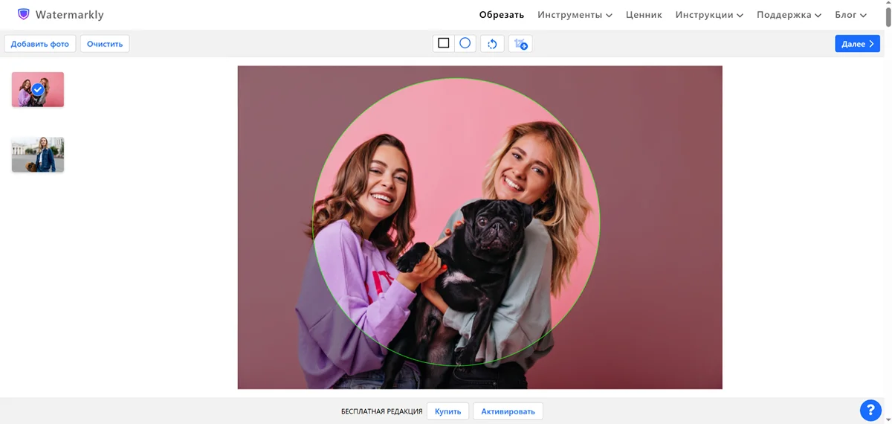
Task: Click the Добавить фото button
Action: pos(40,44)
